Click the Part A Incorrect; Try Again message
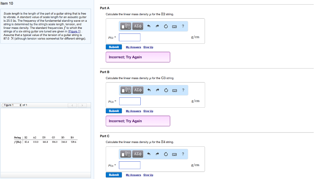This screenshot has width=318, height=179. tap(138, 57)
